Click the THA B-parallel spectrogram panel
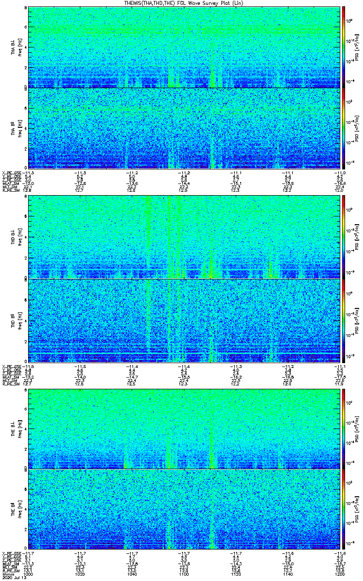The image size is (363, 581). click(x=184, y=128)
